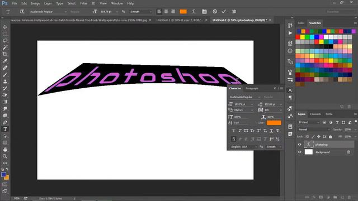Select the Clone Stamp tool

click(x=5, y=82)
